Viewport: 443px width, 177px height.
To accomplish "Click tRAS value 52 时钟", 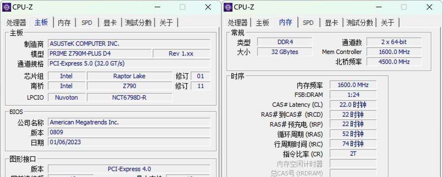I will [353, 134].
